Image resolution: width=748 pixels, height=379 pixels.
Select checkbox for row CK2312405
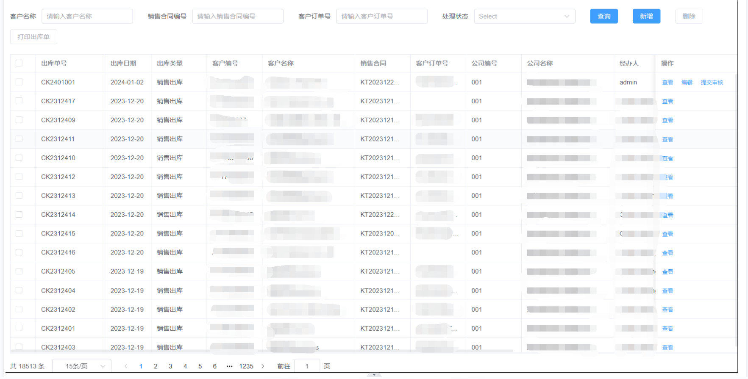pos(19,271)
